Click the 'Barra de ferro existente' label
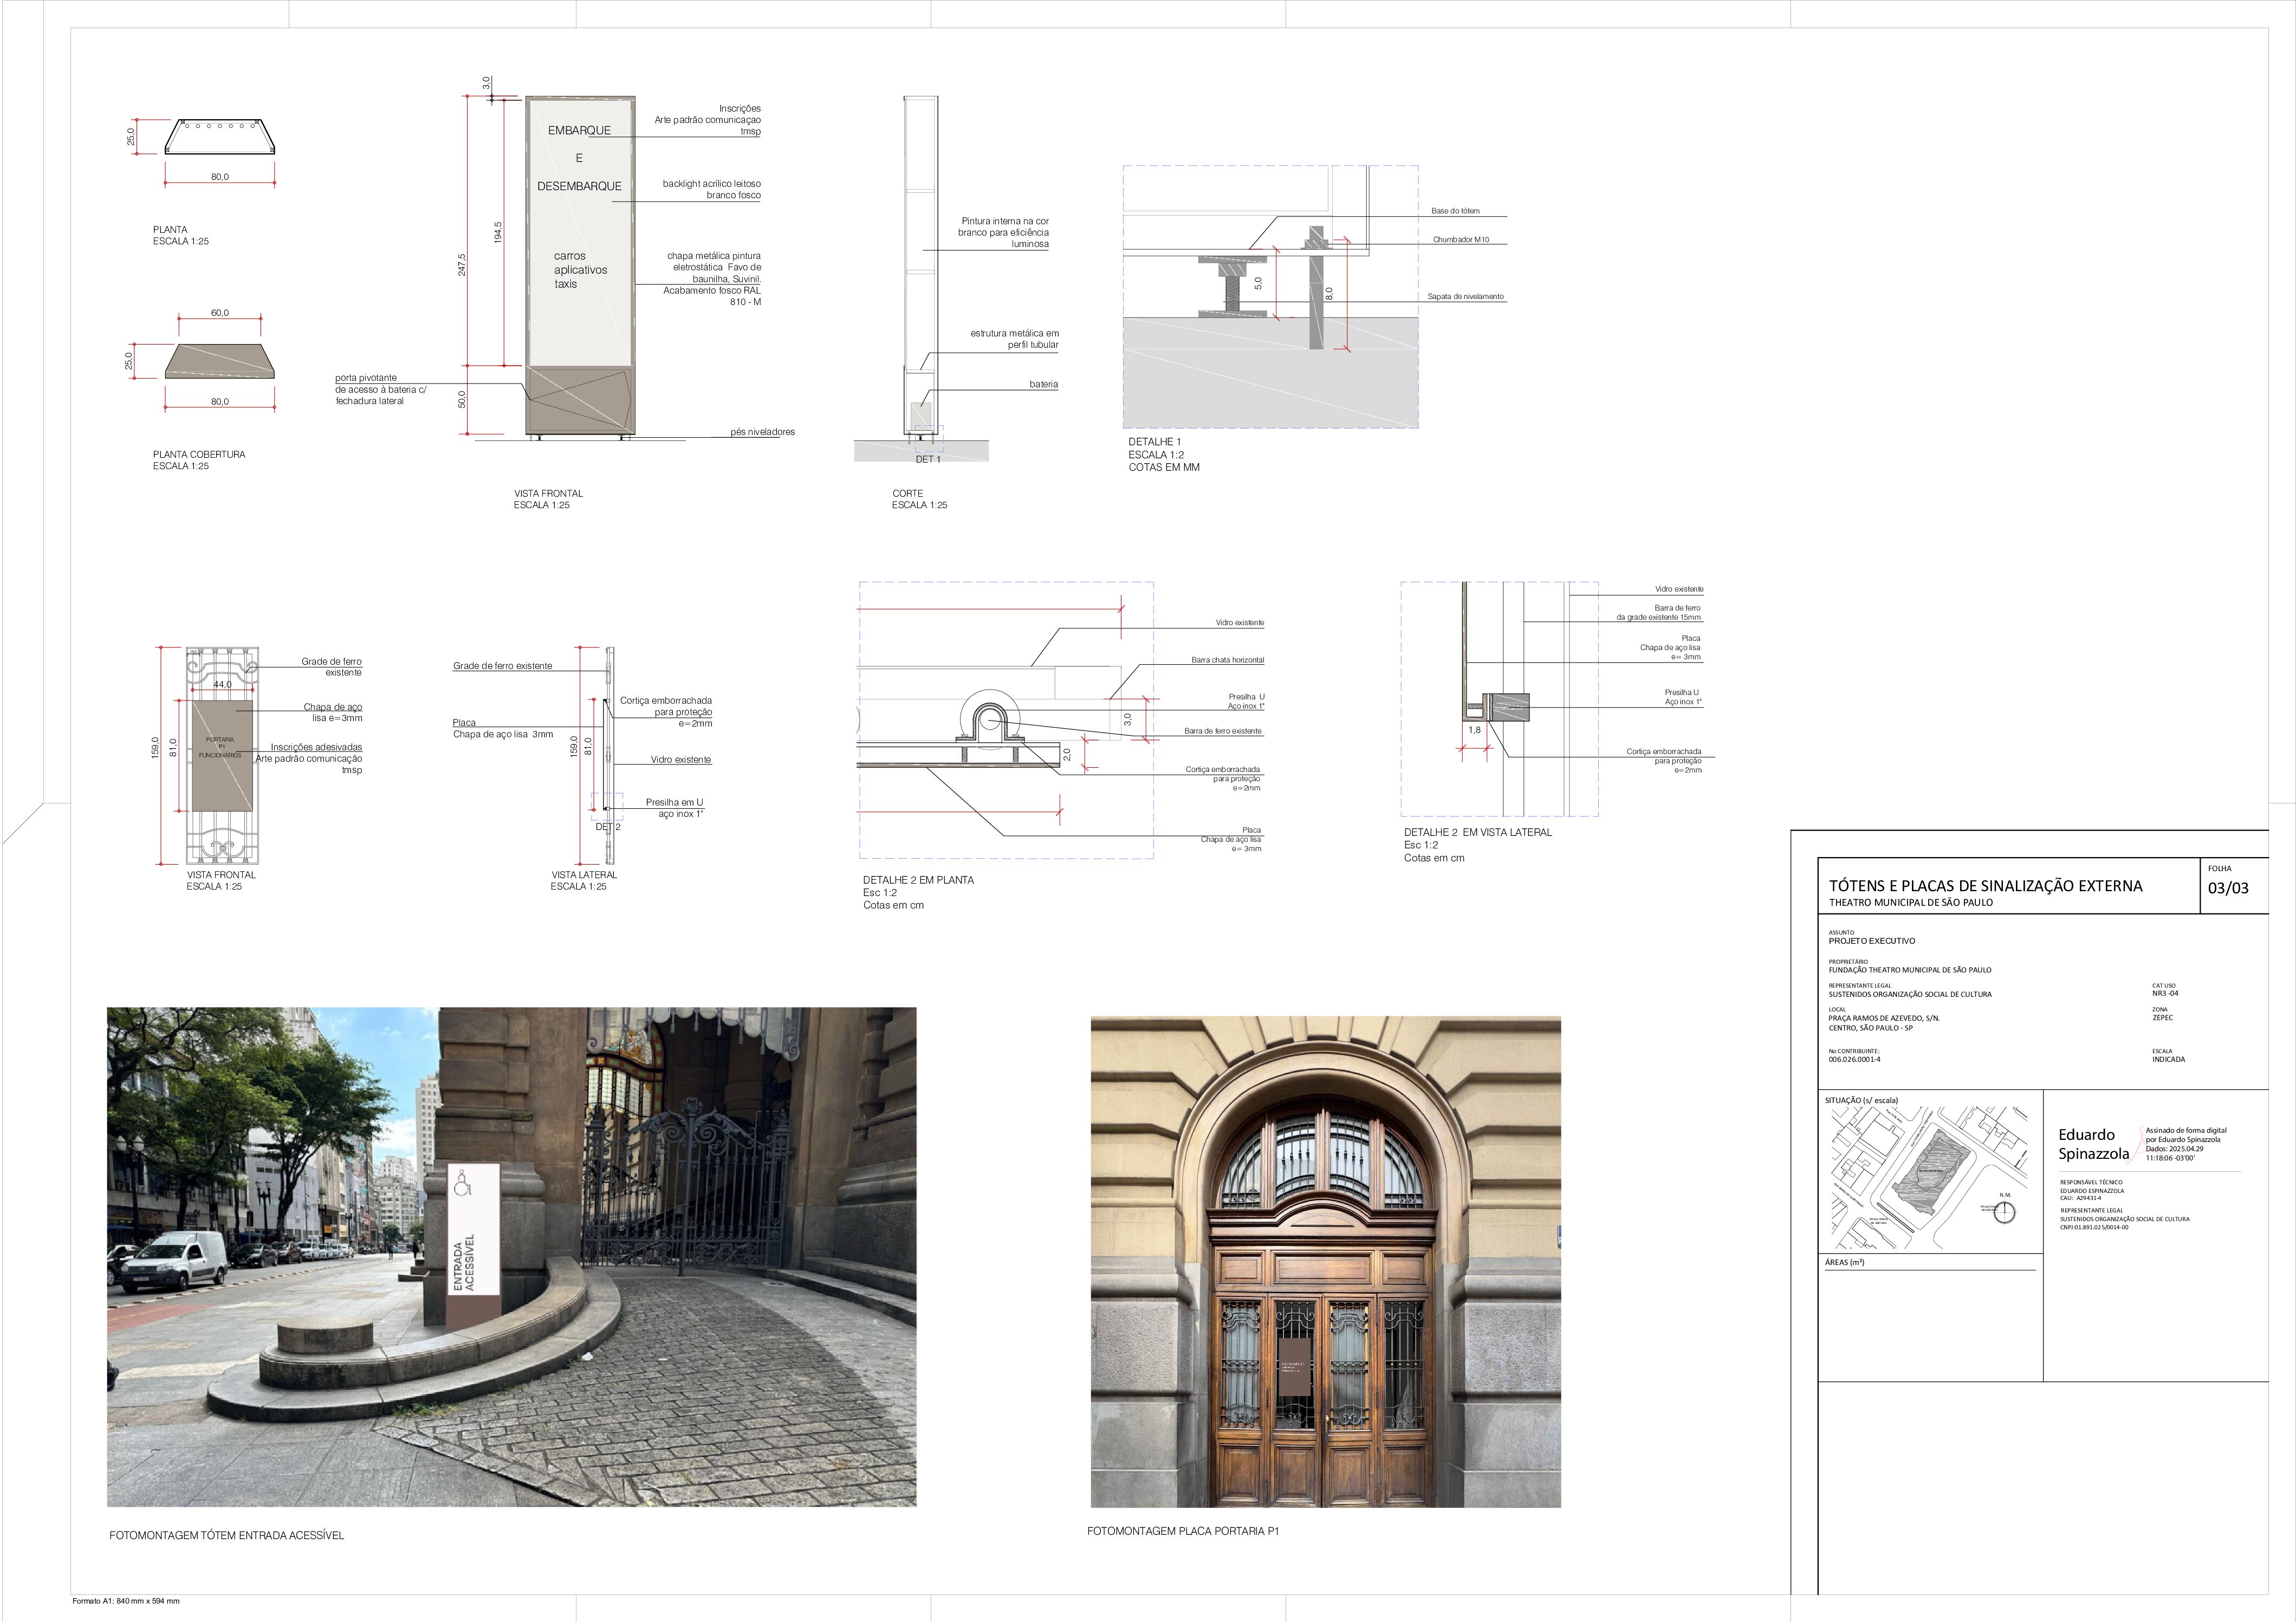This screenshot has width=2296, height=1622. click(x=1223, y=731)
